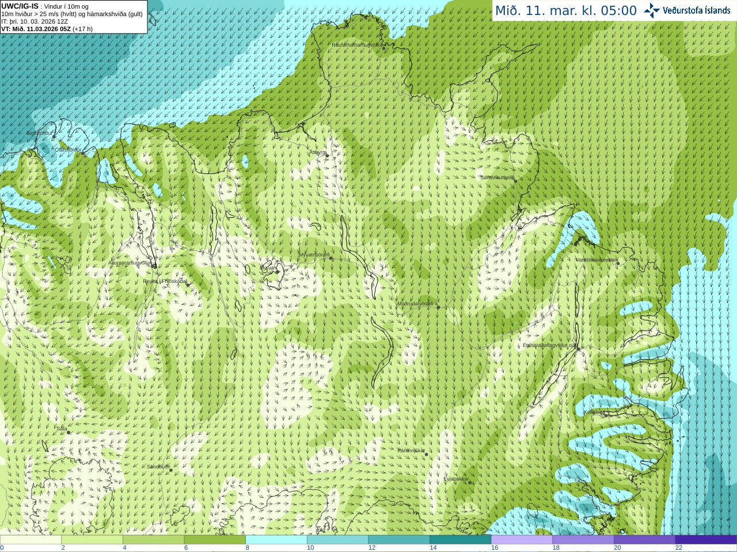
Task: Select the Kollaleira station label
Action: (x=595, y=412)
